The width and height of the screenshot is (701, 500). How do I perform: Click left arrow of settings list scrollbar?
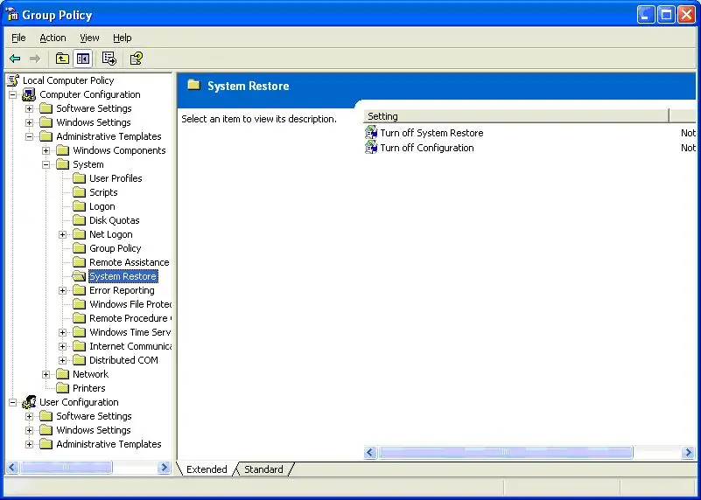[x=370, y=453]
